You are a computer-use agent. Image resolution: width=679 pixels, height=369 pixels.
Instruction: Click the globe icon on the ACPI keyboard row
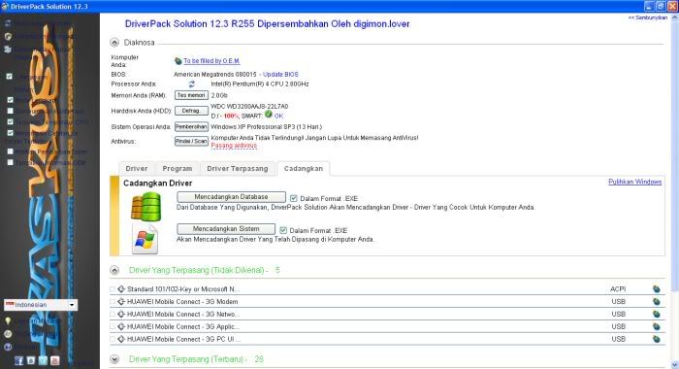pos(657,289)
